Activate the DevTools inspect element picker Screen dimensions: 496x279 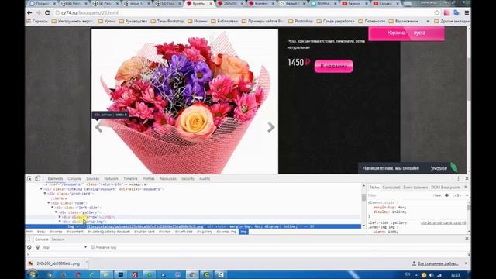[x=29, y=179]
